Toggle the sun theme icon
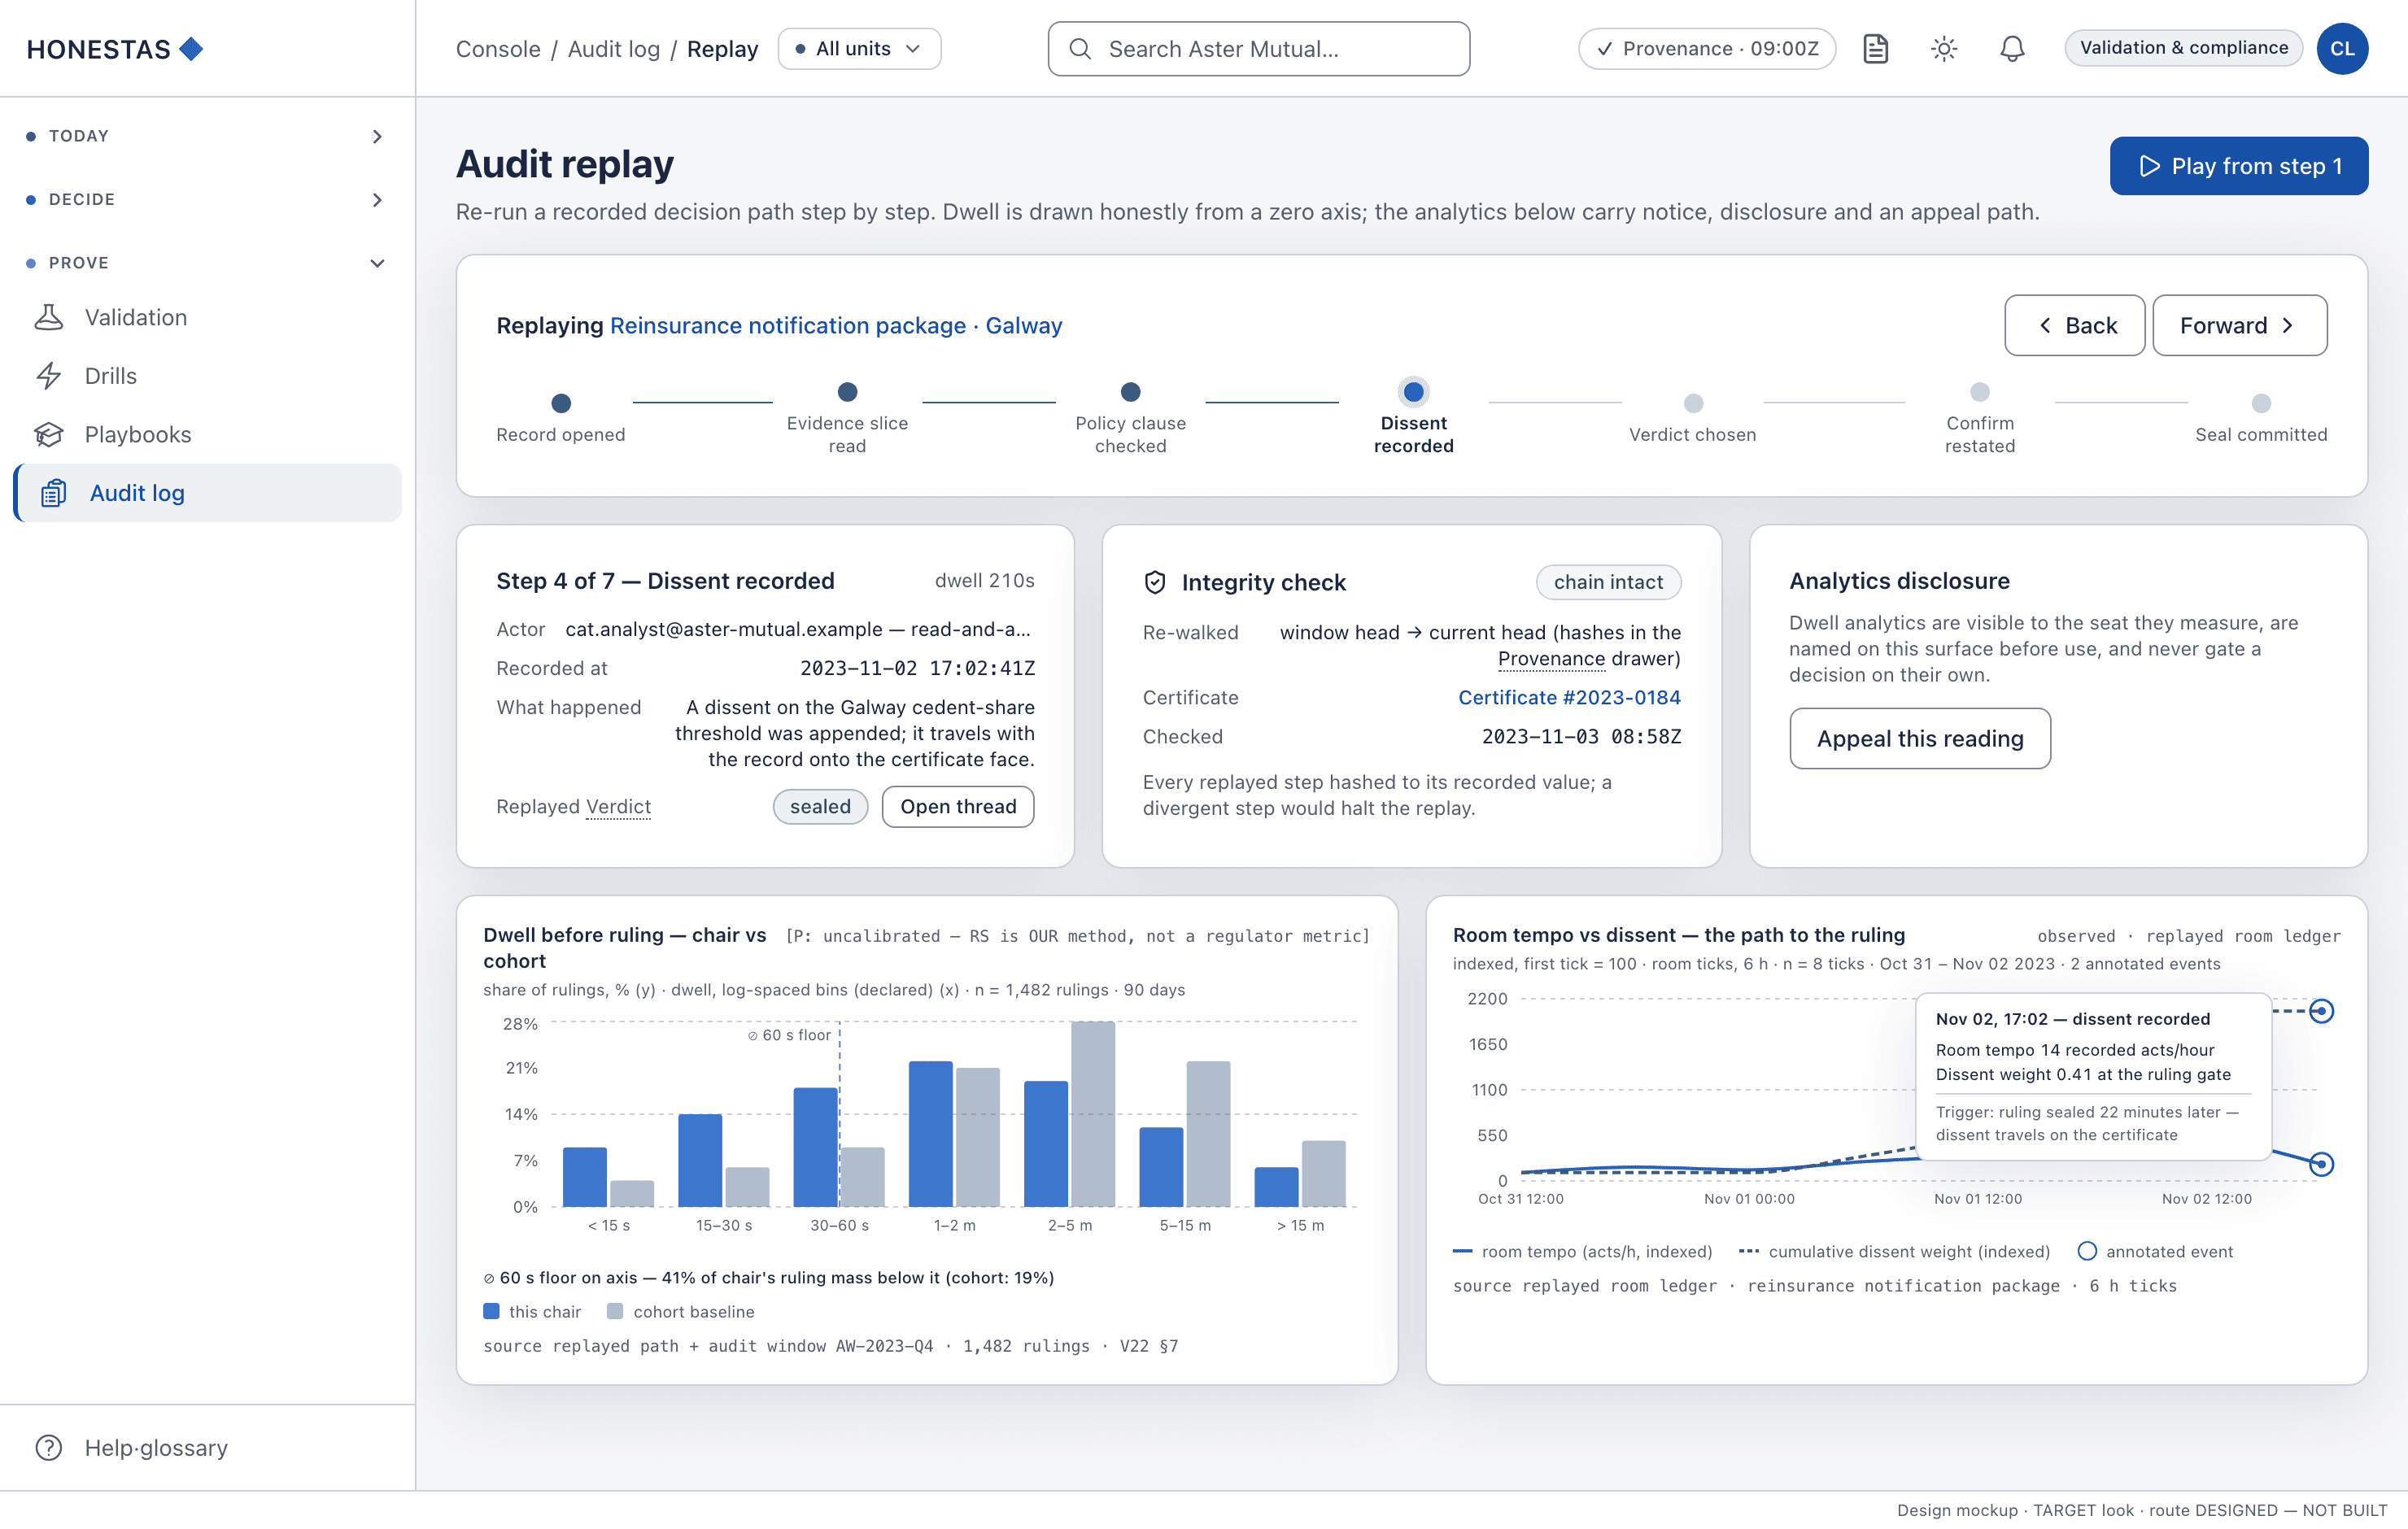2408x1529 pixels. (1943, 49)
